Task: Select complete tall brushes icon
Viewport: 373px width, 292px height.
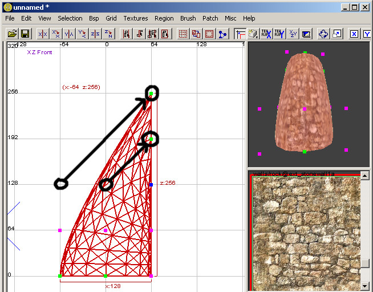Action: 126,34
